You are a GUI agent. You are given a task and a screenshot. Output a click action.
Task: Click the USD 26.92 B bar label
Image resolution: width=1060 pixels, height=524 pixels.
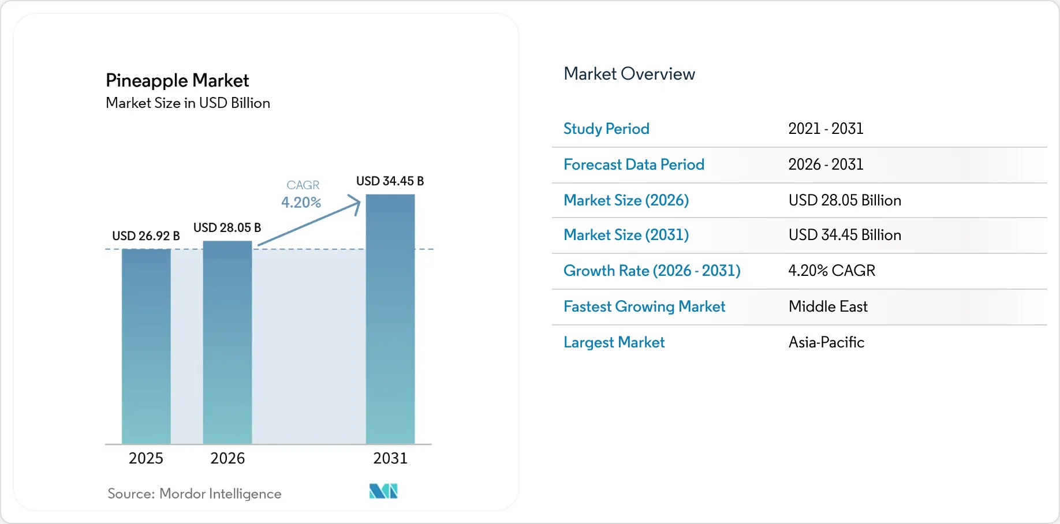[146, 236]
